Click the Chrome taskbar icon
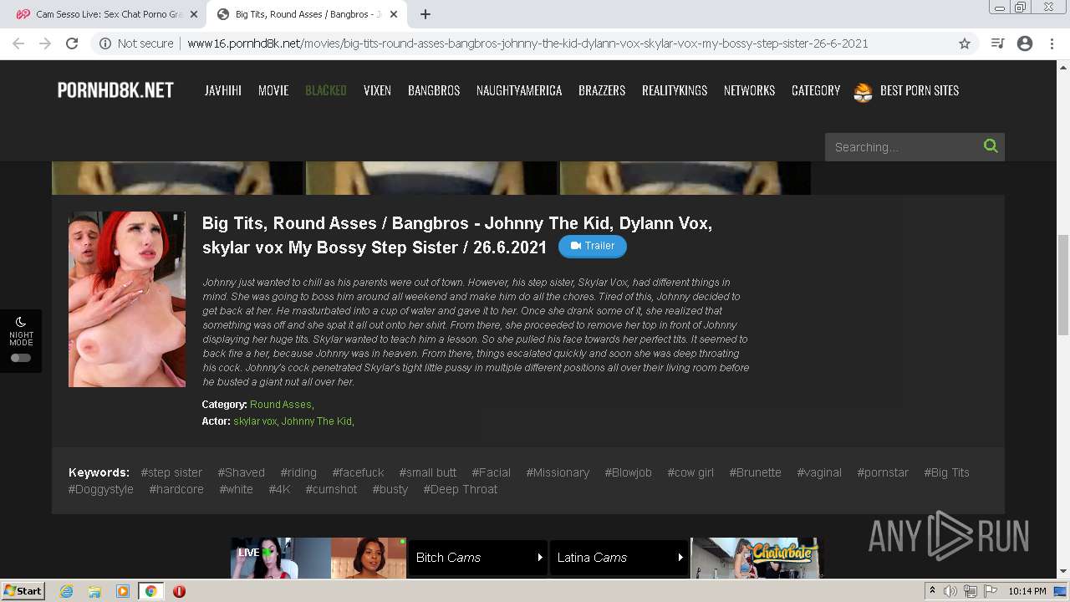This screenshot has height=602, width=1070. pos(150,591)
